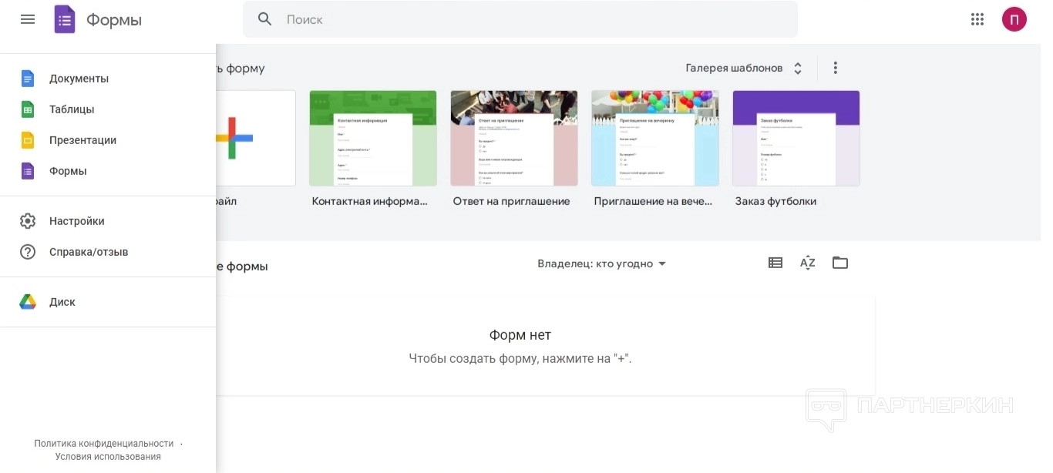The image size is (1053, 473).
Task: Open Настройки menu item
Action: pos(108,221)
